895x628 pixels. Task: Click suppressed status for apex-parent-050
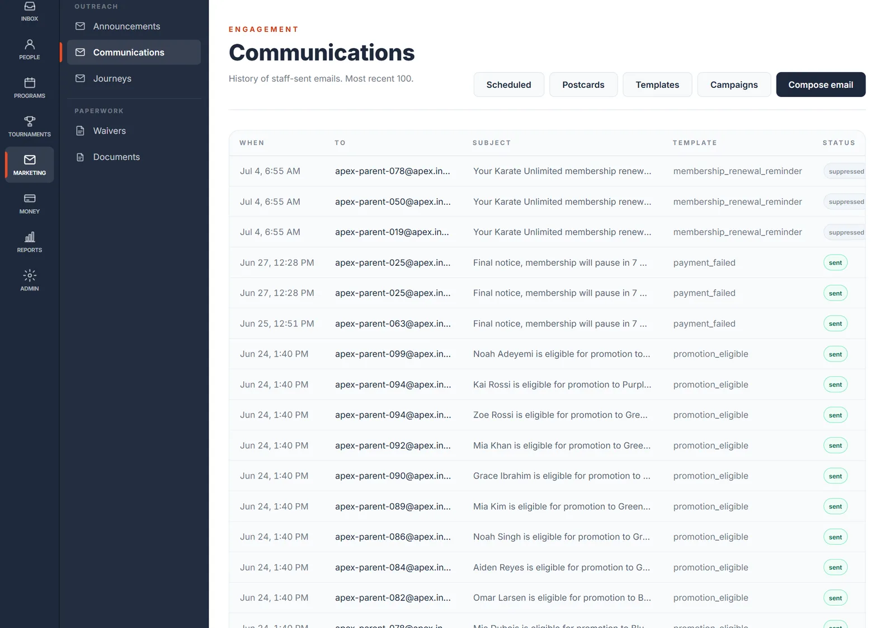click(x=845, y=201)
